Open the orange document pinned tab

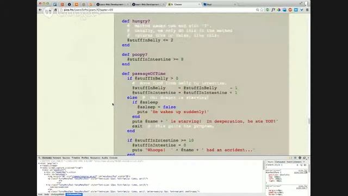(x=62, y=4)
